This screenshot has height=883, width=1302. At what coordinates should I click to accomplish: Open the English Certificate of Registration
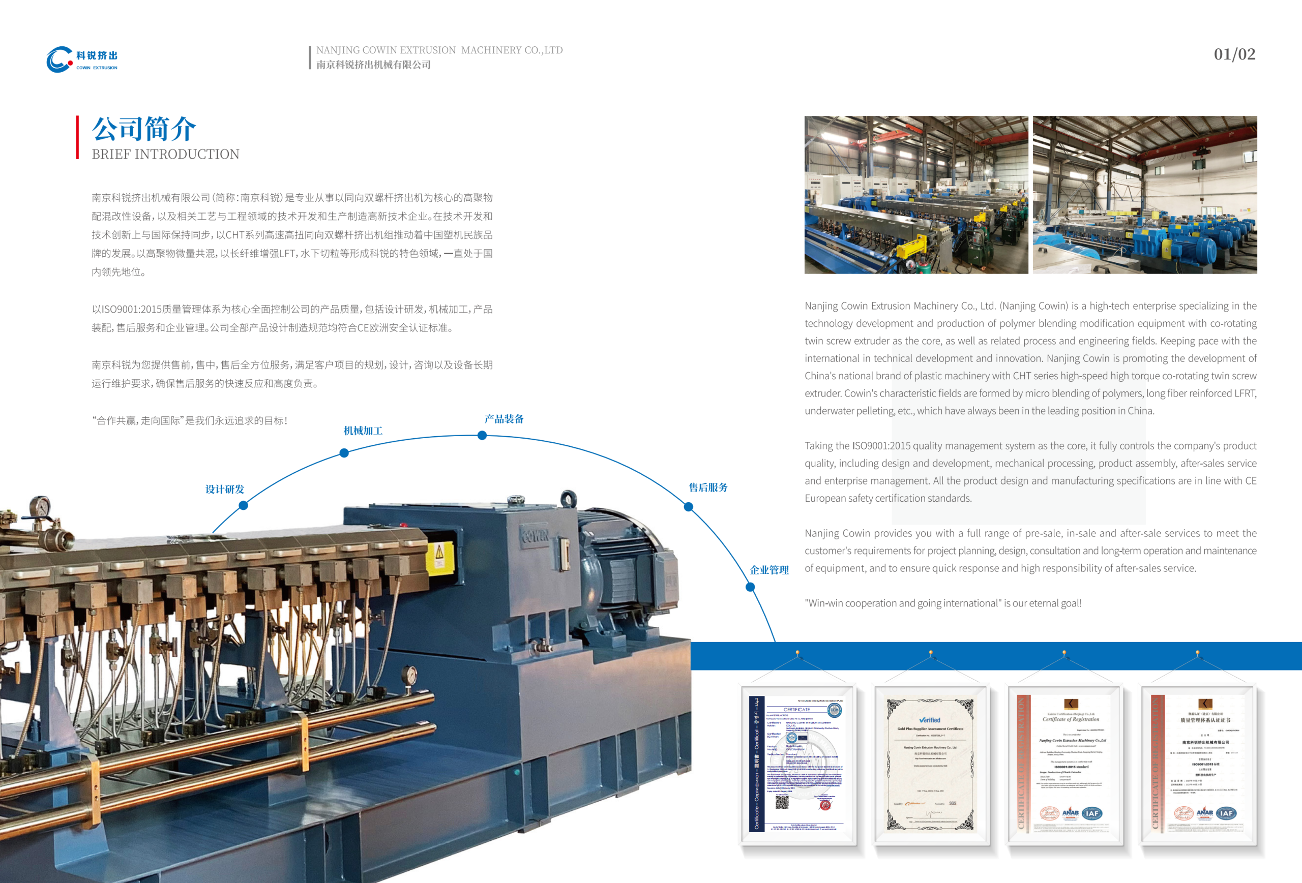(1063, 764)
